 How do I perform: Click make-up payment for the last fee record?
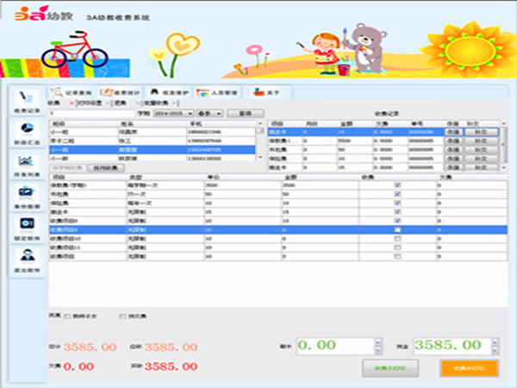click(x=481, y=167)
